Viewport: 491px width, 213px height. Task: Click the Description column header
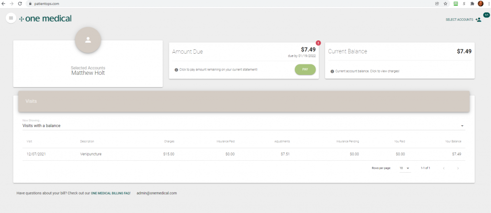click(87, 141)
